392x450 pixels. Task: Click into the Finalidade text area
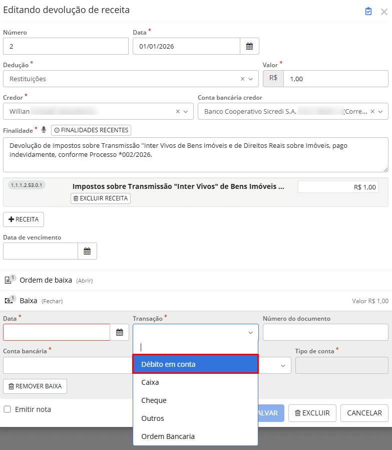[x=196, y=155]
